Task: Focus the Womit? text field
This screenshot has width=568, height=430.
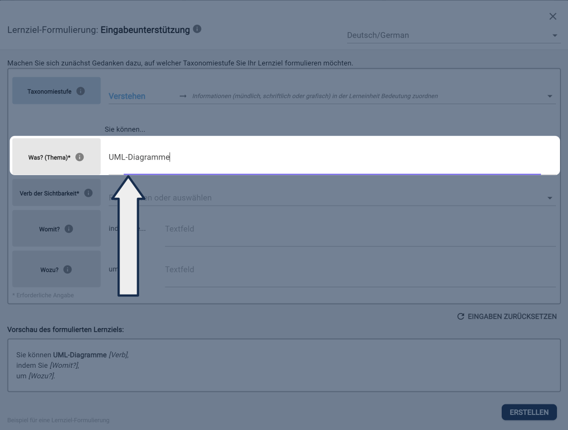Action: (360, 229)
